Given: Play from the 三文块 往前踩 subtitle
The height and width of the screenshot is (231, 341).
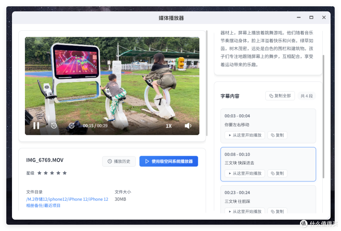Looking at the screenshot, I should [x=245, y=211].
